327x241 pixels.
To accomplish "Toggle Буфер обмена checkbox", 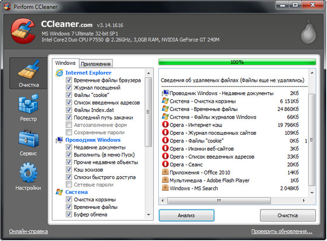I will click(69, 214).
